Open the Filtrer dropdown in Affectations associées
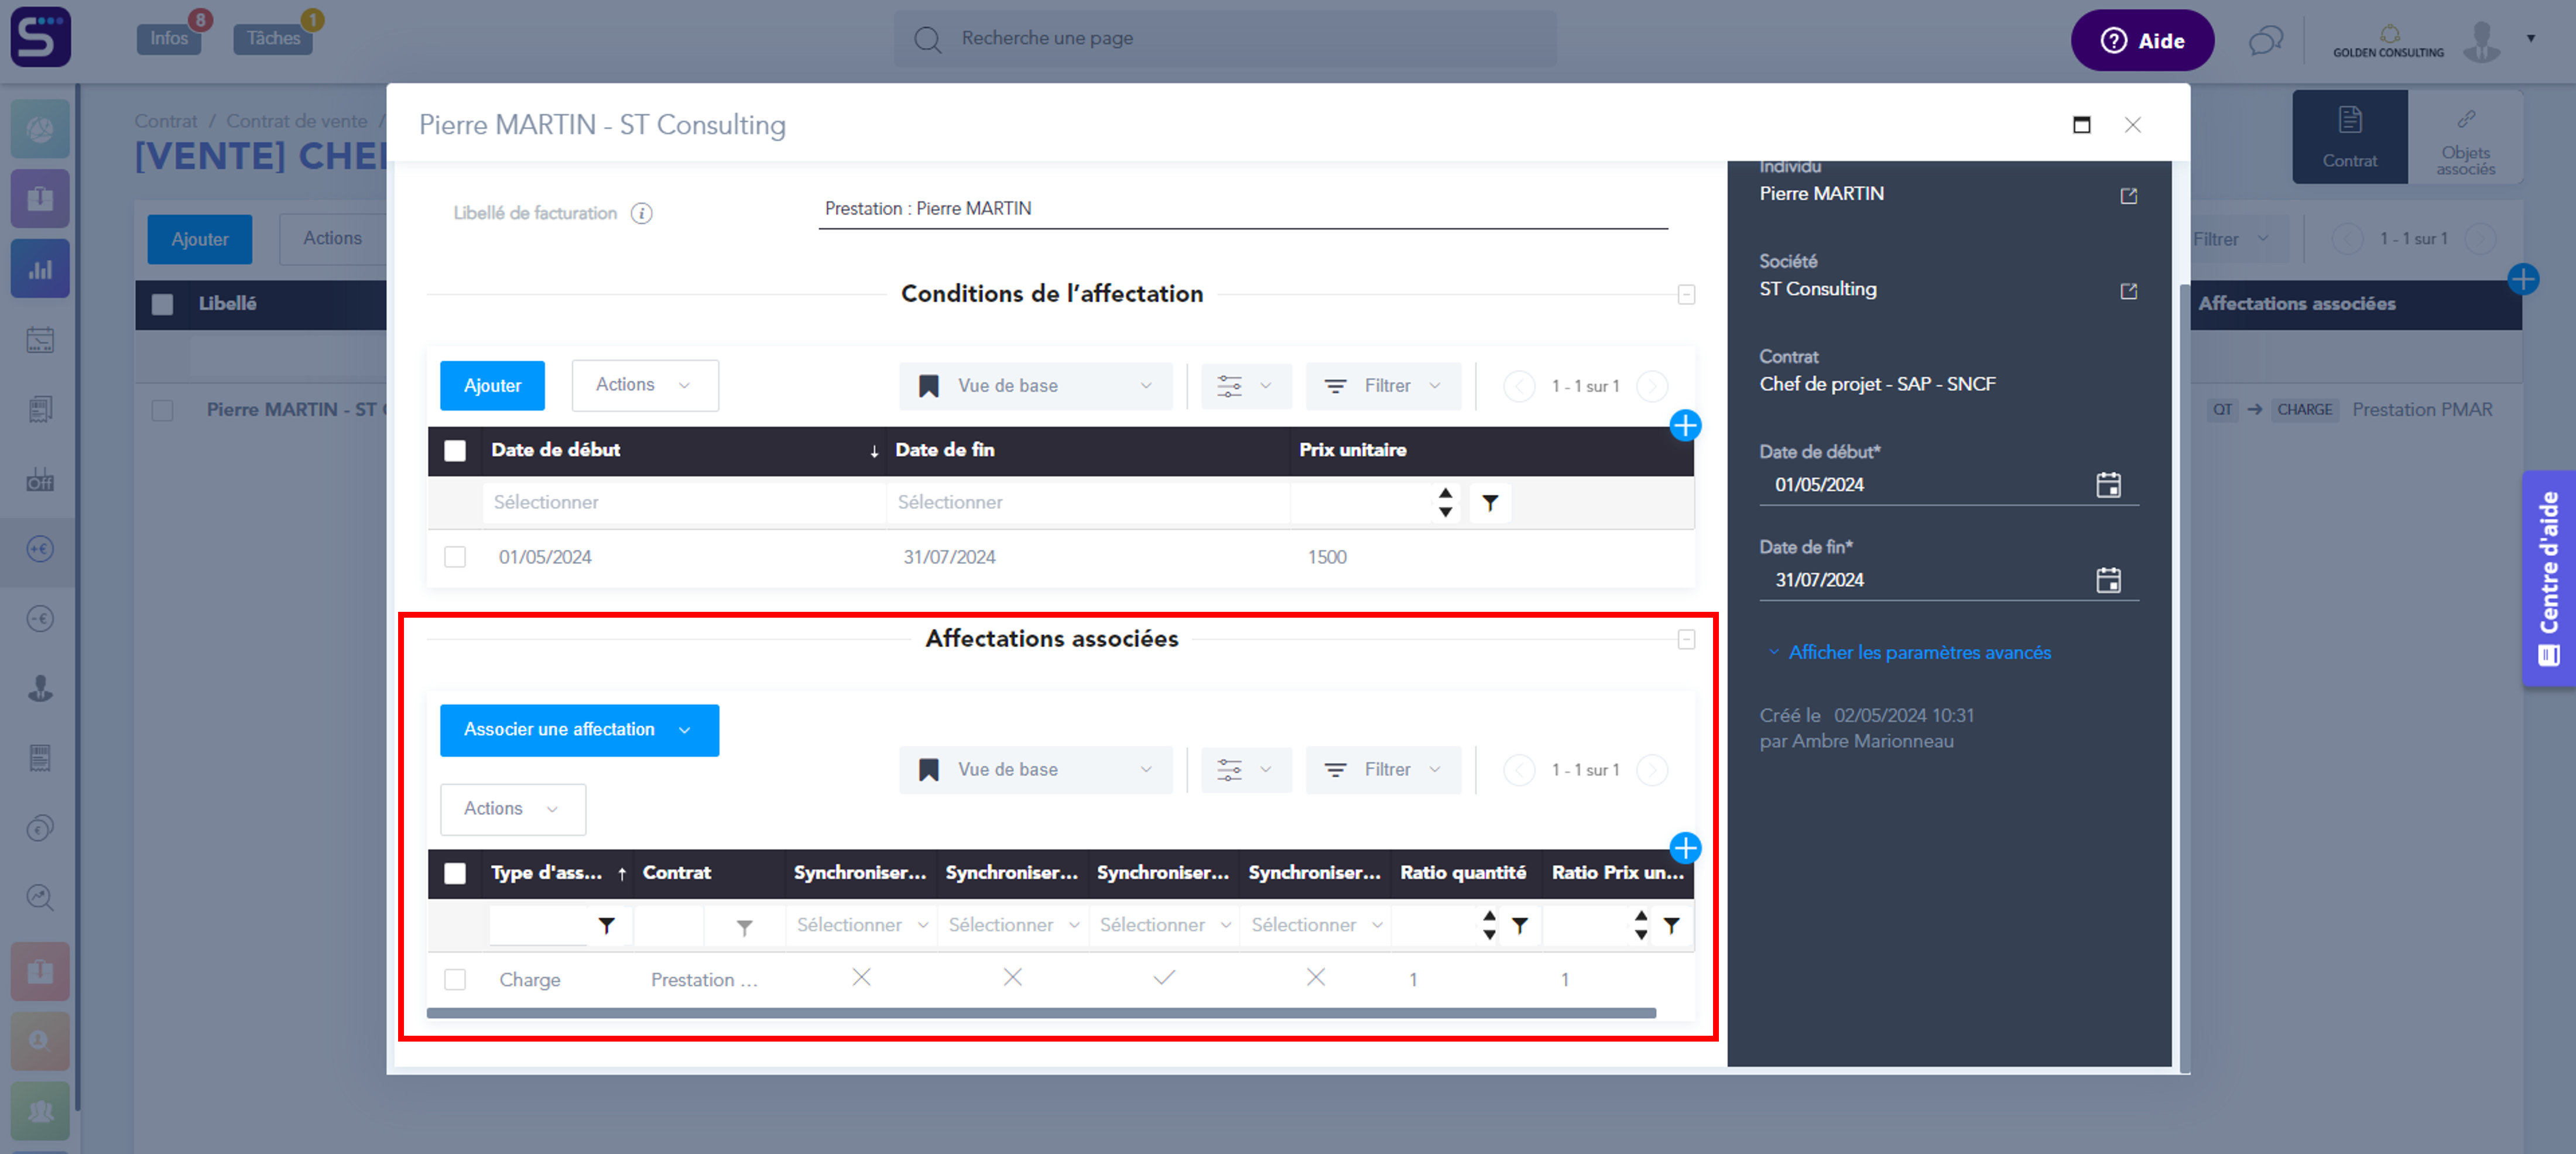 1383,770
